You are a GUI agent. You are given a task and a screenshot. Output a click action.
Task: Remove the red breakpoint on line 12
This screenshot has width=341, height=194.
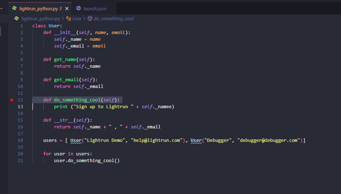(x=12, y=100)
